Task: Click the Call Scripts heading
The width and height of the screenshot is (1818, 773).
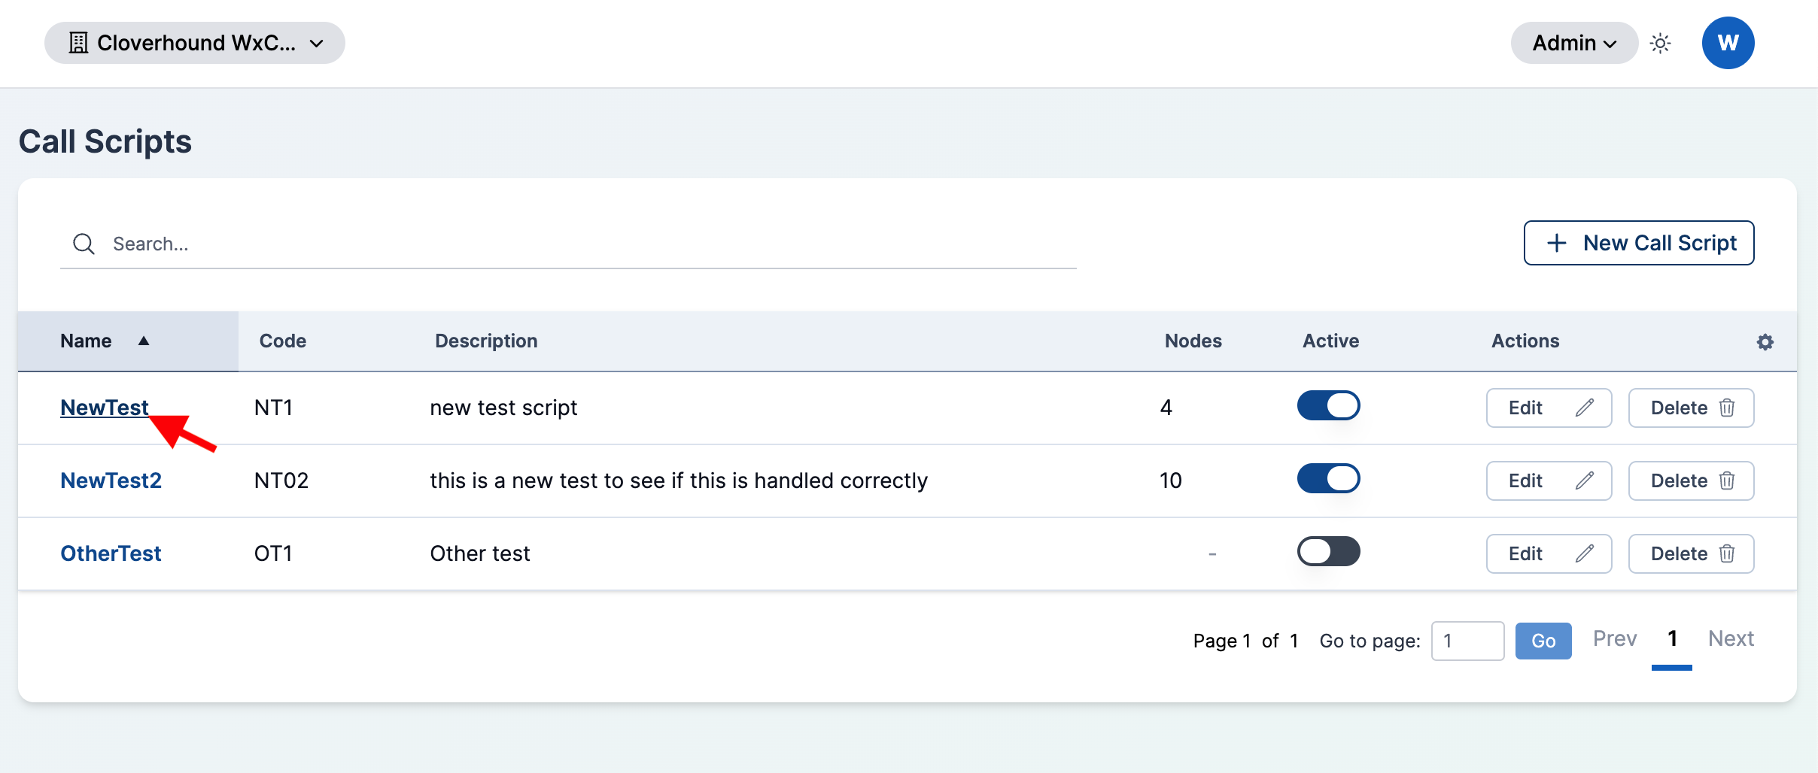Action: [105, 141]
